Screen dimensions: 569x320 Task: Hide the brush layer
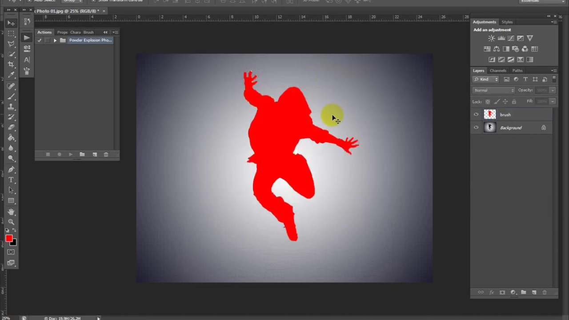[476, 115]
